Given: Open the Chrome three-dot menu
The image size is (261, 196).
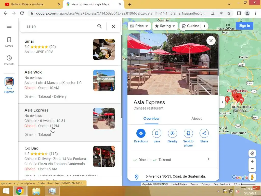Looking at the screenshot, I should click(255, 13).
